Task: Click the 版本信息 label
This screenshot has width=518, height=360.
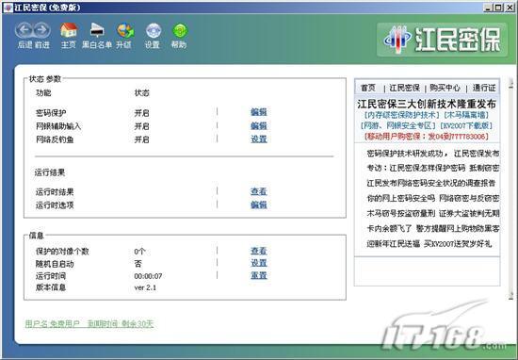Action: tap(51, 287)
